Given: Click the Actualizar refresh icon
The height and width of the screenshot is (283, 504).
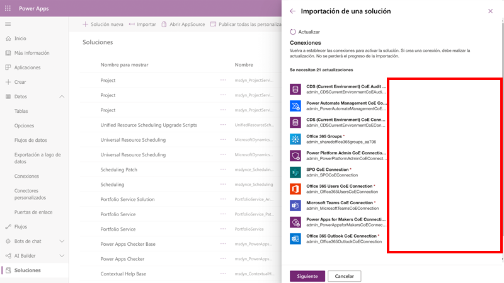Looking at the screenshot, I should tap(293, 32).
